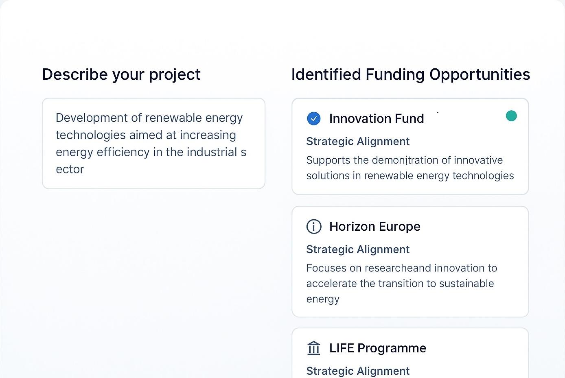Focus the project description text box

153,143
